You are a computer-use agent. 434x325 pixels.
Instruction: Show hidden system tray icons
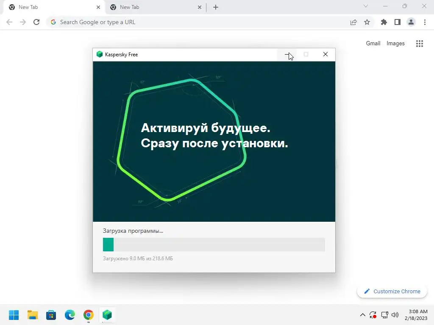tap(363, 315)
